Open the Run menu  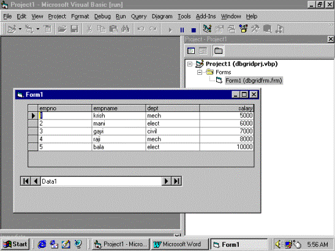coord(121,17)
